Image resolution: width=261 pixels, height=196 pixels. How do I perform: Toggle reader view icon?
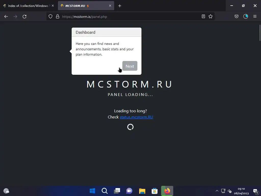coord(203,17)
